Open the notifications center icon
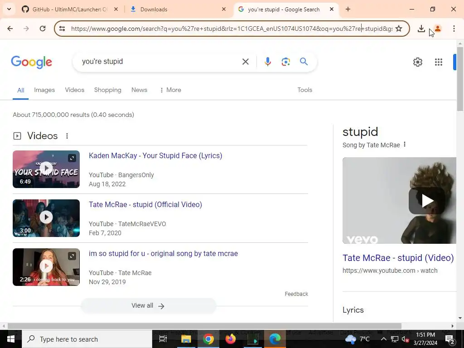 click(450, 339)
